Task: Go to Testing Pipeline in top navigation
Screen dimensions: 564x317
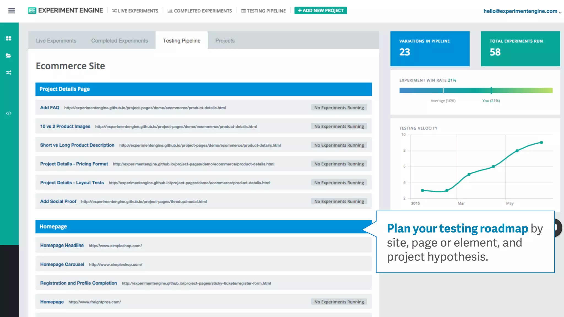Action: coord(264,11)
